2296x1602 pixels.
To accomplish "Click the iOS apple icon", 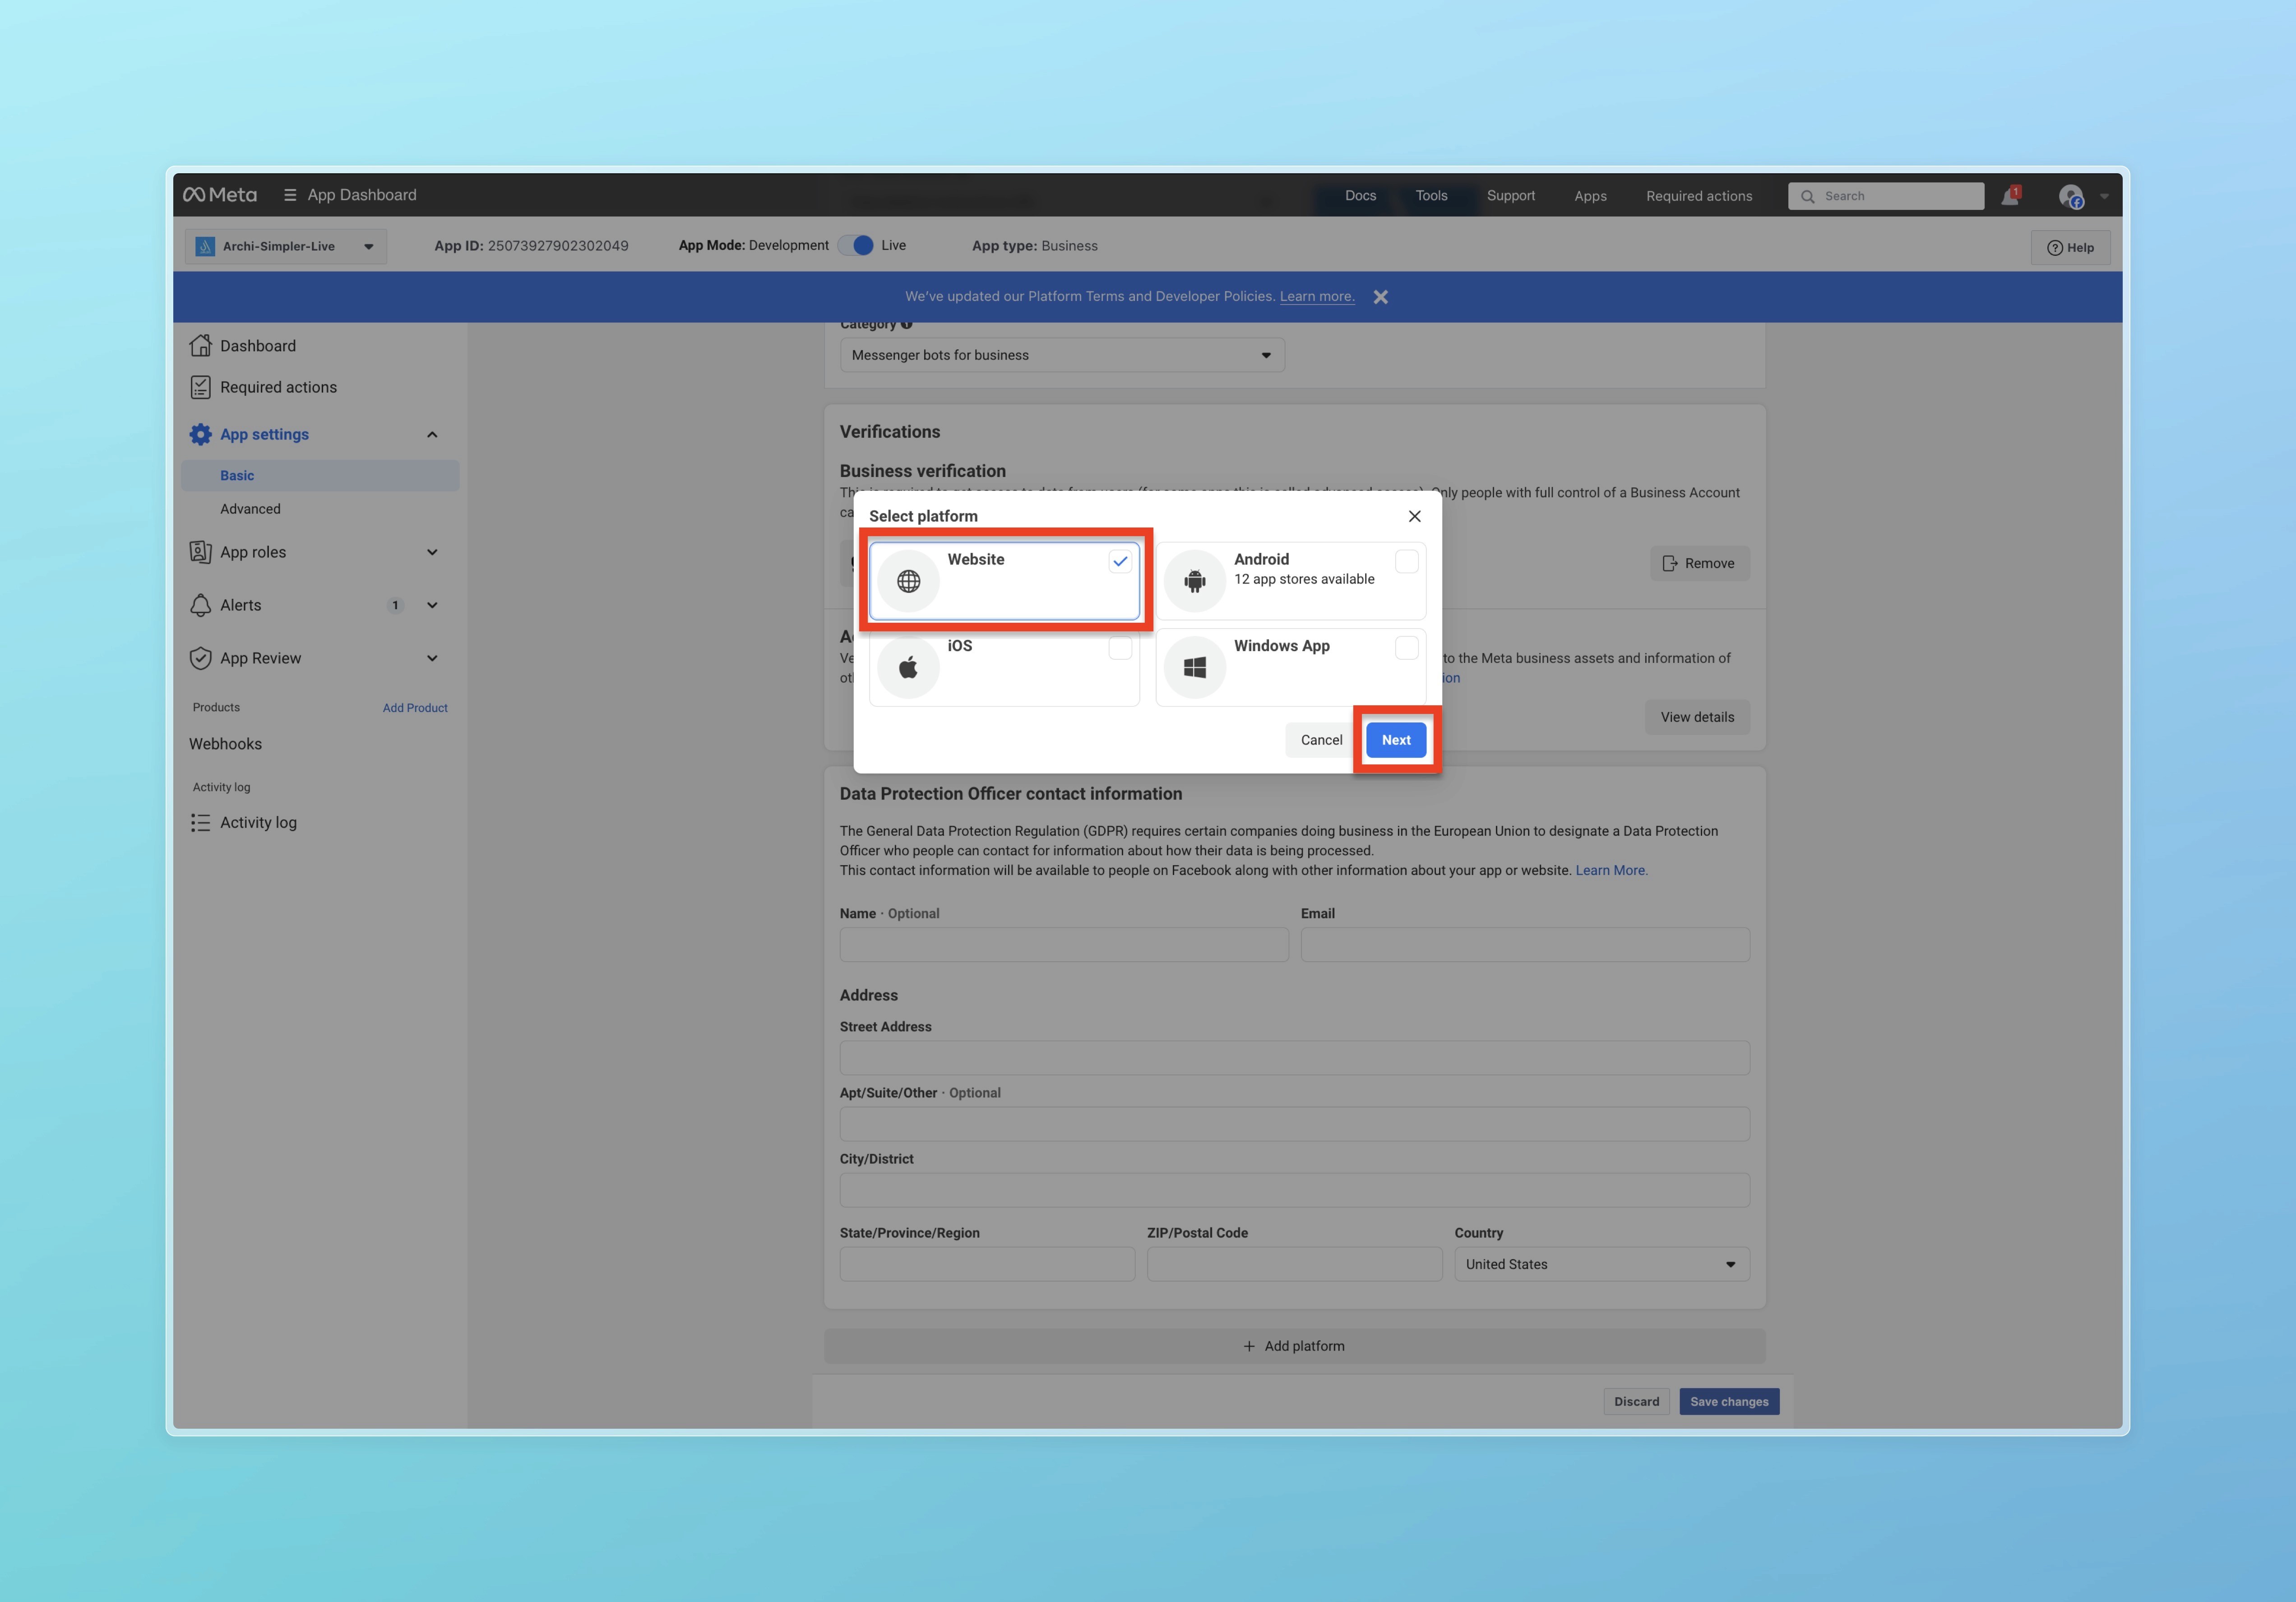I will pyautogui.click(x=908, y=667).
